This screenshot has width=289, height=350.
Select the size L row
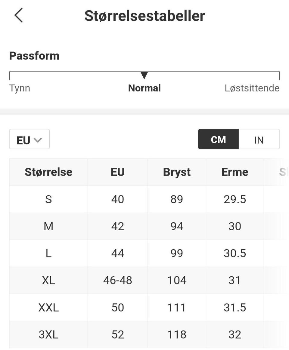(48, 253)
